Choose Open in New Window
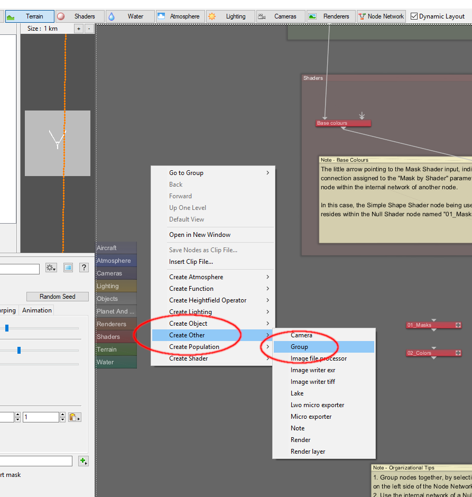The image size is (472, 497). [x=213, y=235]
